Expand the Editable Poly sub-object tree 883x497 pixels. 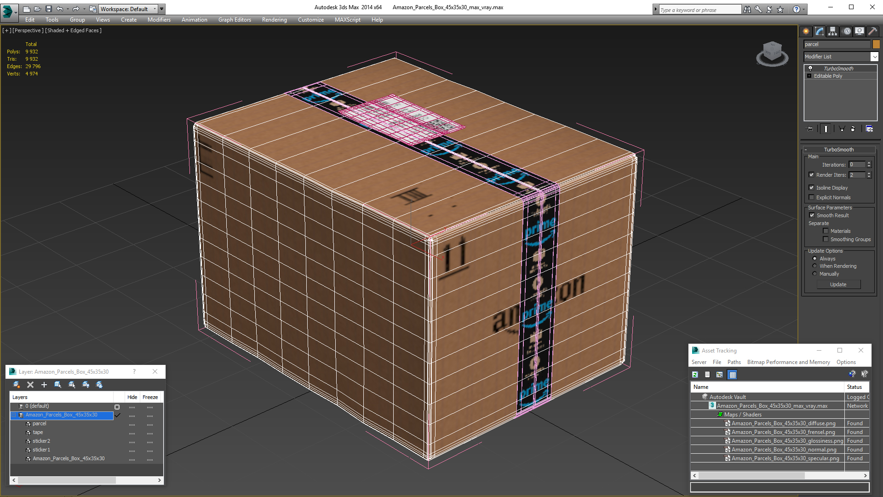tap(809, 76)
